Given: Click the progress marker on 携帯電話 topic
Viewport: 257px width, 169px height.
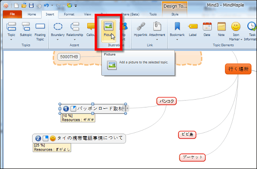Looking at the screenshot, I should (45, 139).
